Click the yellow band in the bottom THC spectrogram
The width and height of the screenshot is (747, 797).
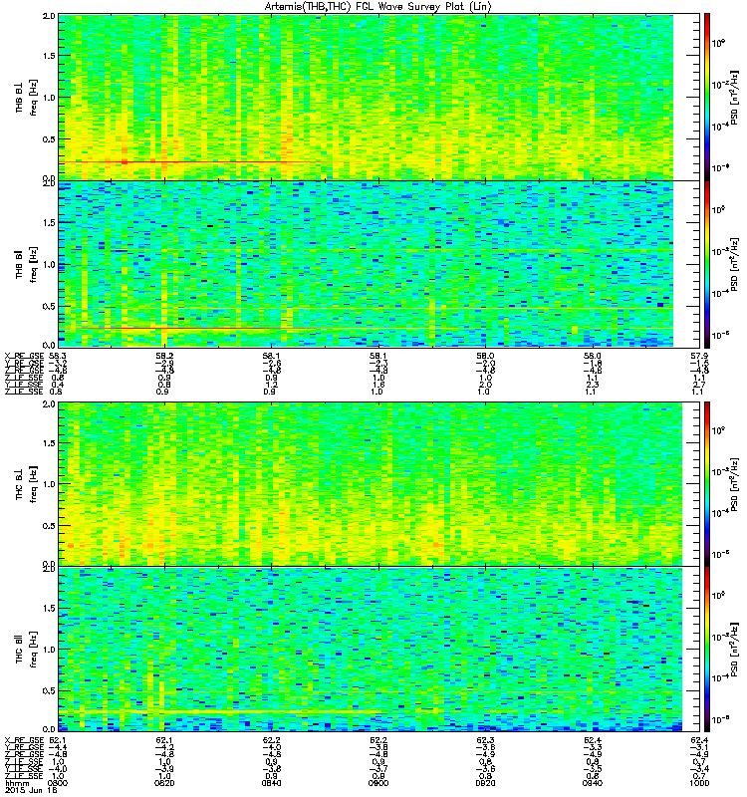[x=229, y=711]
